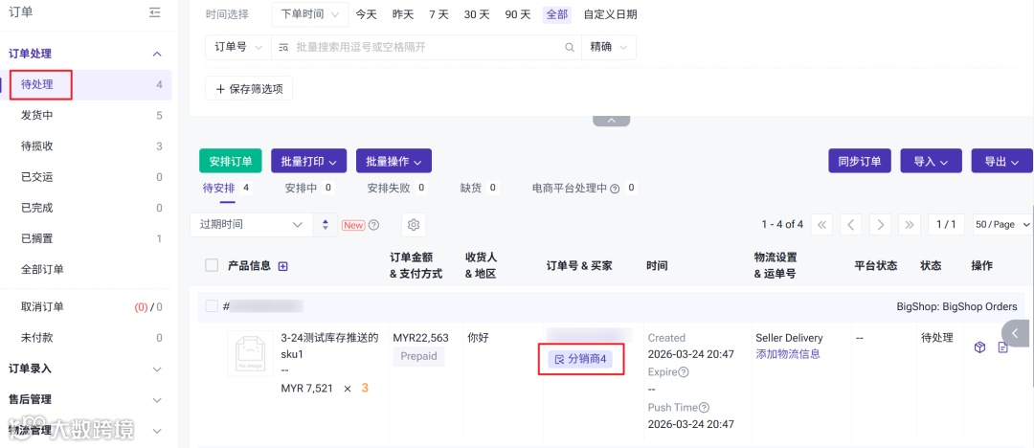The height and width of the screenshot is (448, 1034).
Task: Filter time by 90 天
Action: point(518,14)
